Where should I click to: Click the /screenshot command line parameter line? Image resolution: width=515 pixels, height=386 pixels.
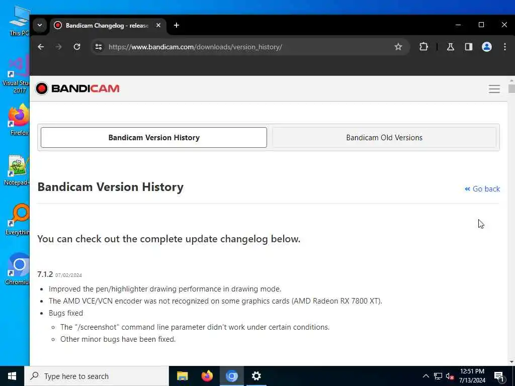click(x=195, y=327)
